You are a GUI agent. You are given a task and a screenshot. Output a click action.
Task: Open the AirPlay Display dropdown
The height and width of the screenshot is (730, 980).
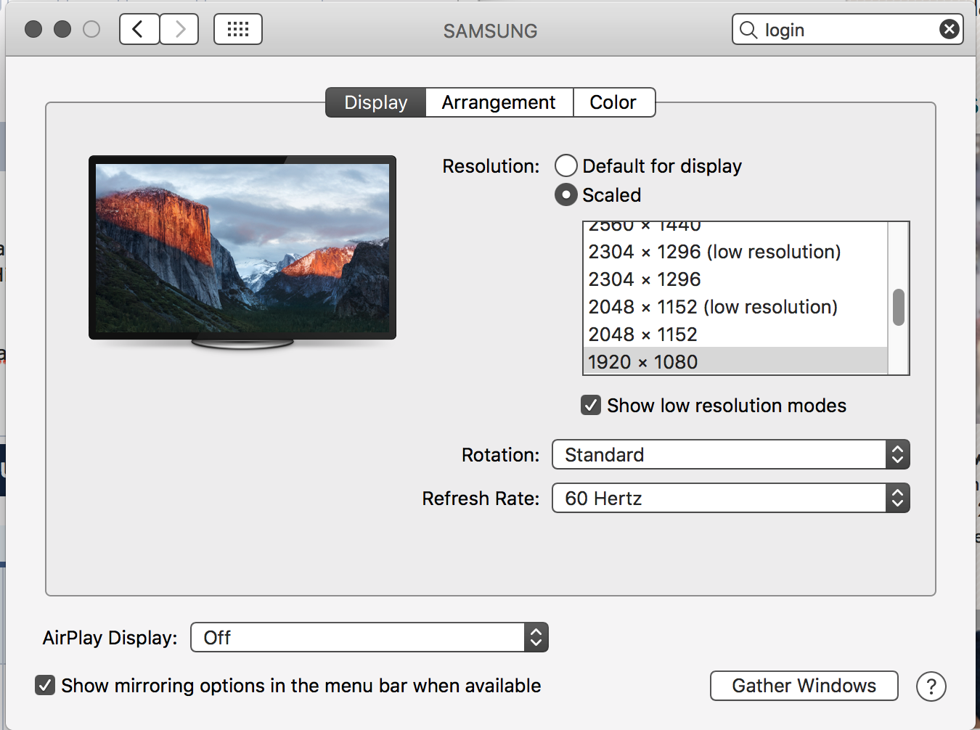(369, 637)
